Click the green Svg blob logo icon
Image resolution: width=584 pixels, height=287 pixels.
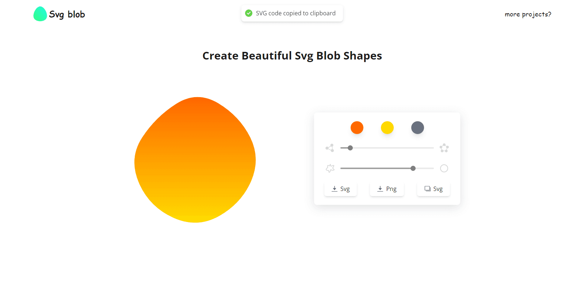click(40, 14)
